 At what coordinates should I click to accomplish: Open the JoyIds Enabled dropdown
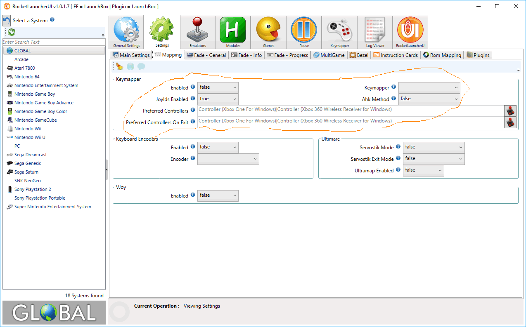coord(218,99)
